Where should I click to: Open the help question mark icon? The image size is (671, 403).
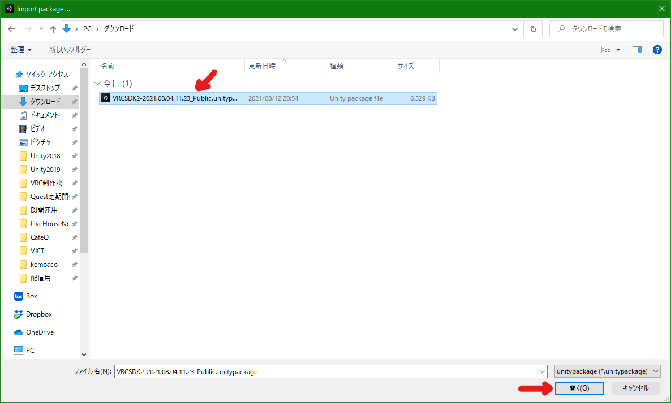coord(657,50)
